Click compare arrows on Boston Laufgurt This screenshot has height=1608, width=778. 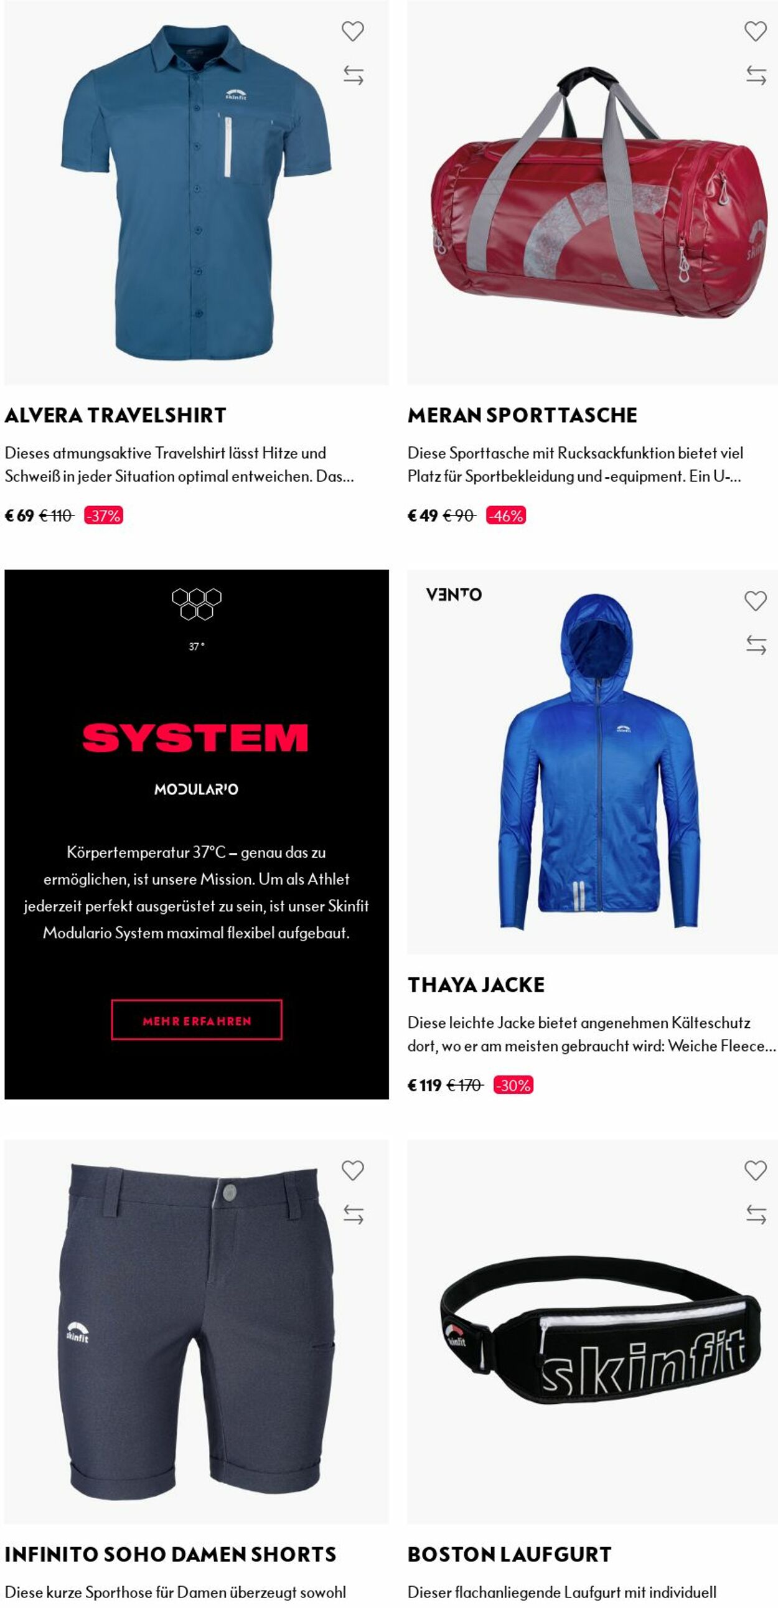(756, 1215)
